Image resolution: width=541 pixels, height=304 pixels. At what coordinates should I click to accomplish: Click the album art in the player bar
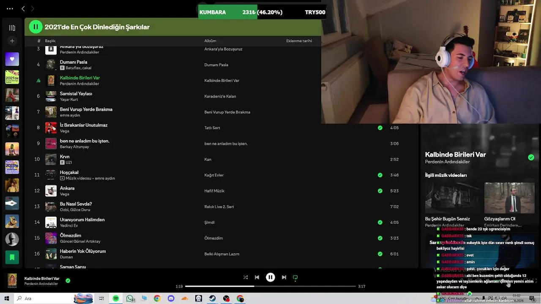click(x=12, y=280)
